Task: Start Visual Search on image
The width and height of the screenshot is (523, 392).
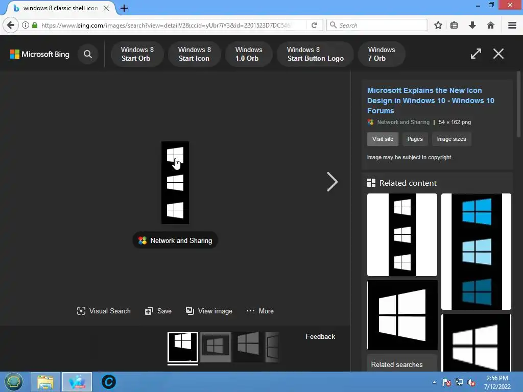Action: click(x=104, y=311)
